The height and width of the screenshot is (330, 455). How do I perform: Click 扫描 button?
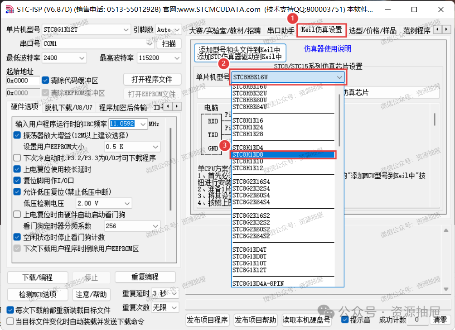point(169,44)
